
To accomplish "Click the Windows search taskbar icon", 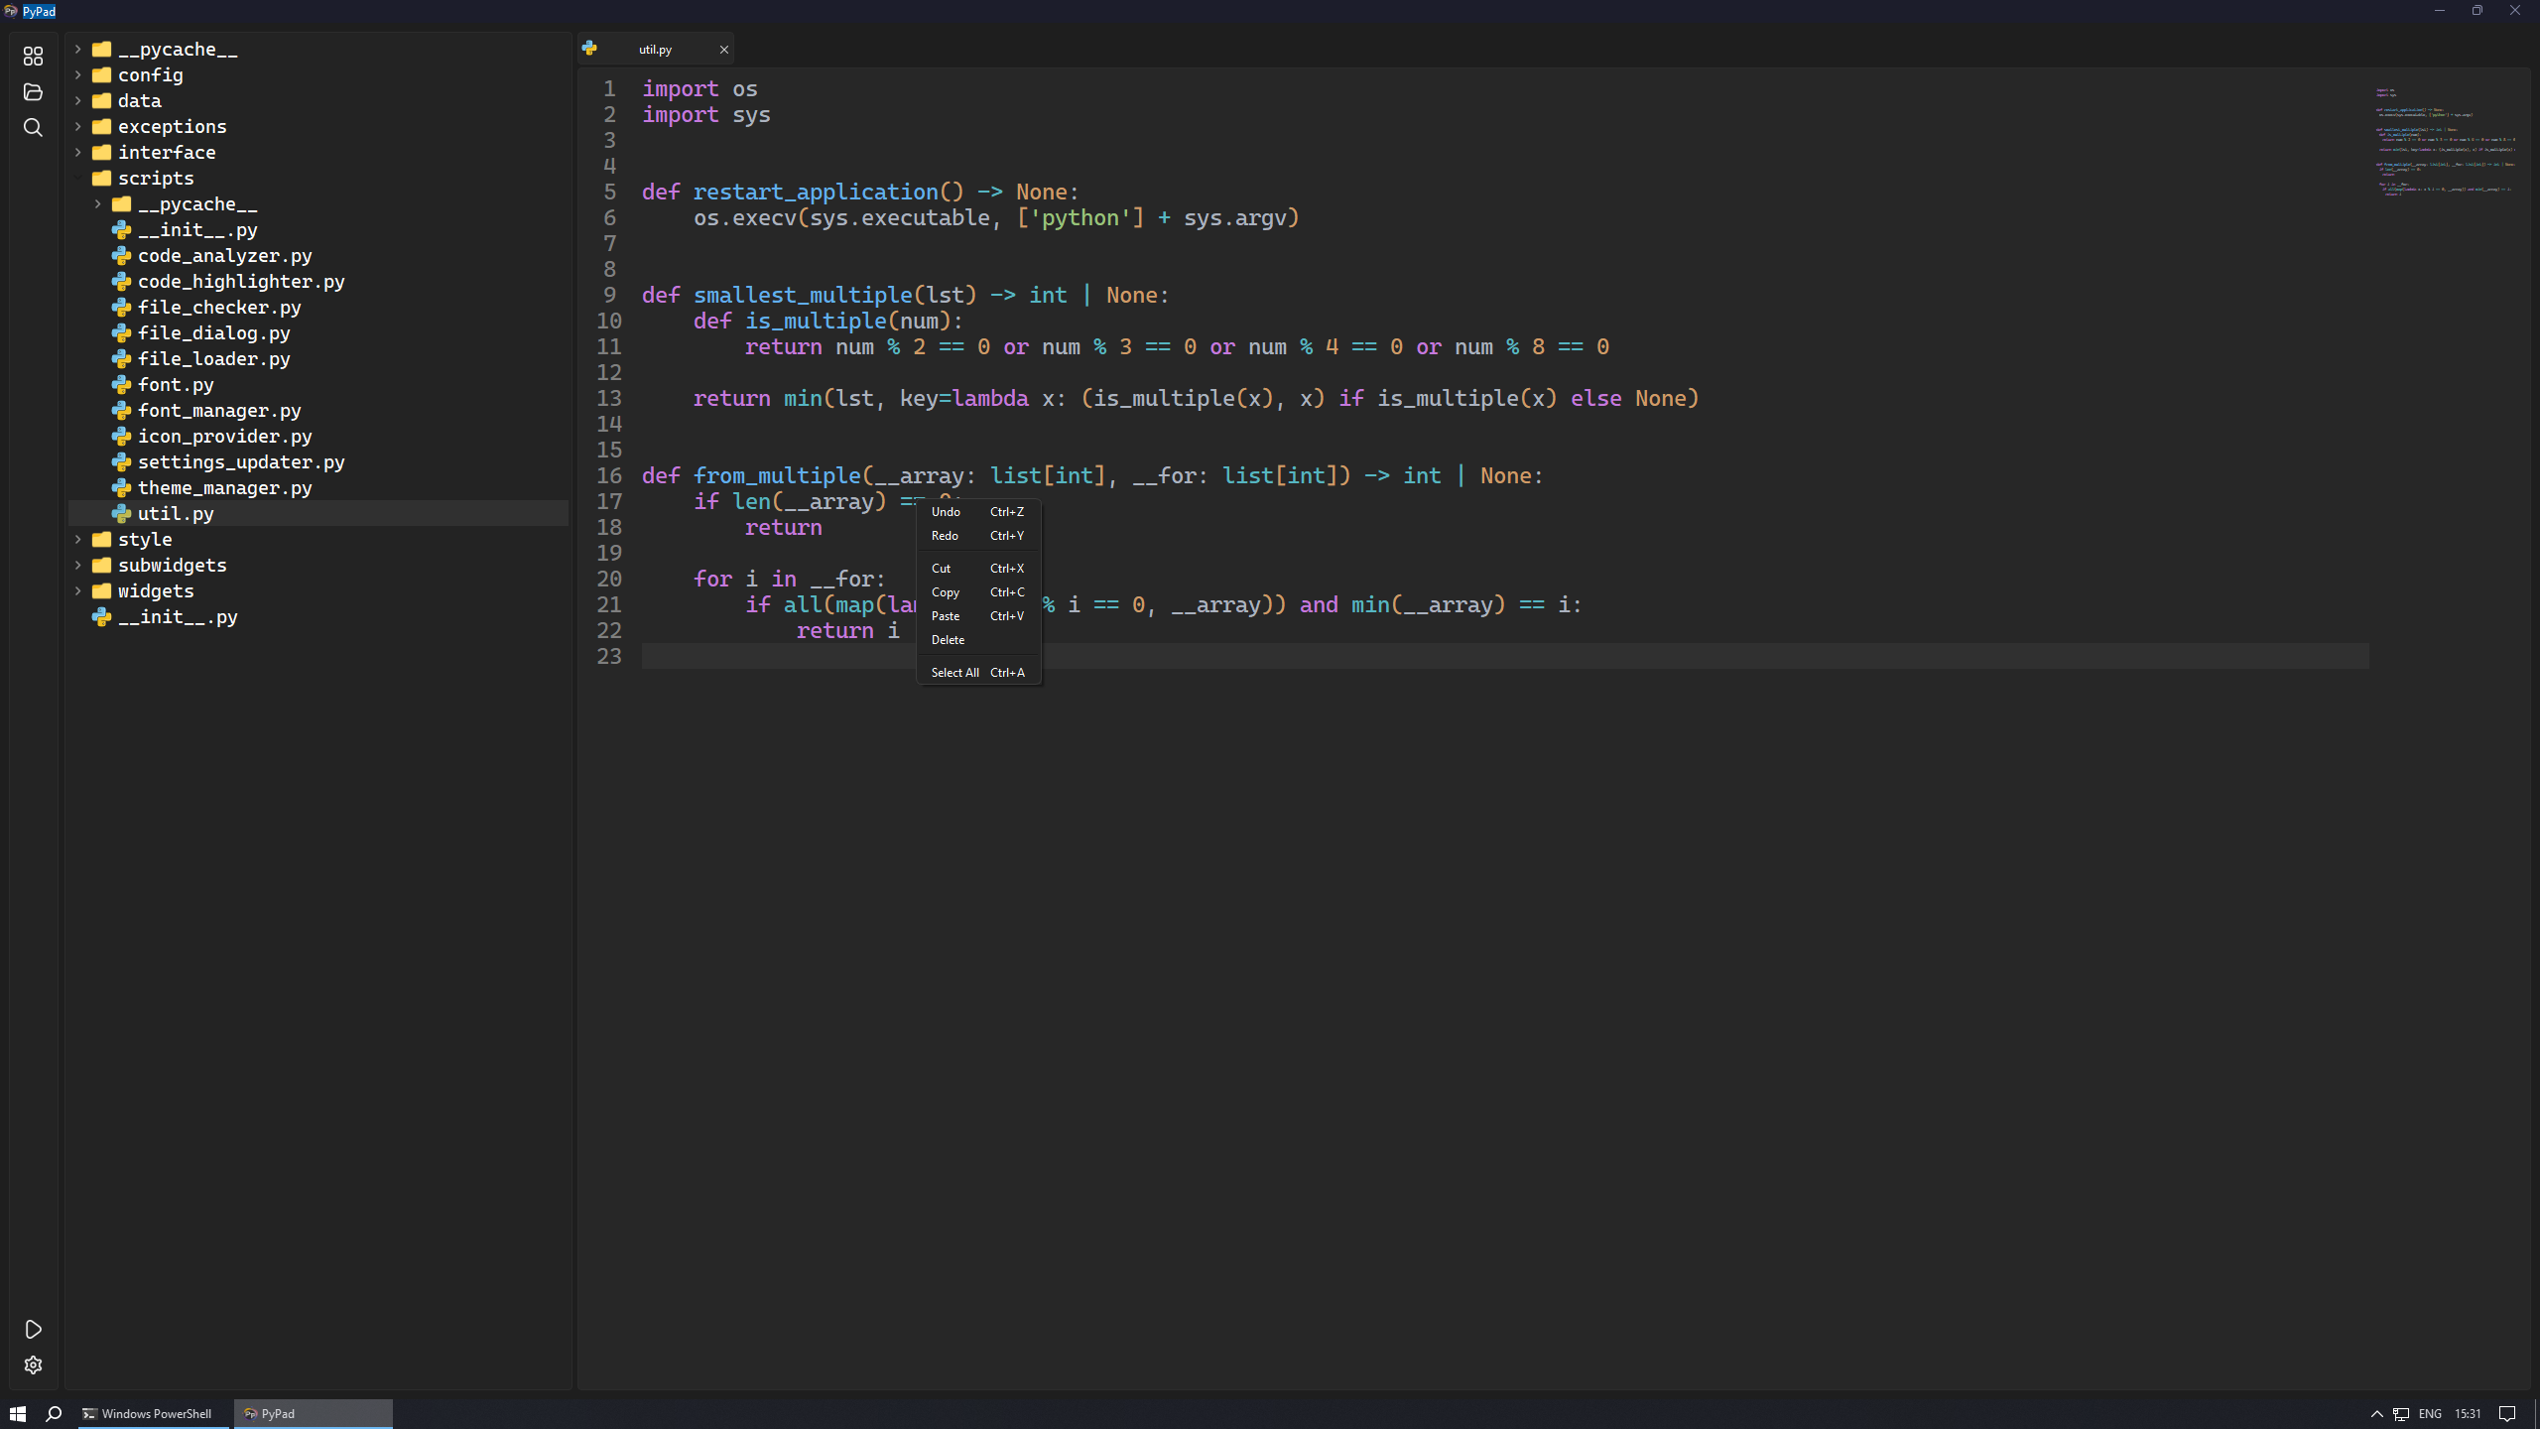I will coord(54,1413).
